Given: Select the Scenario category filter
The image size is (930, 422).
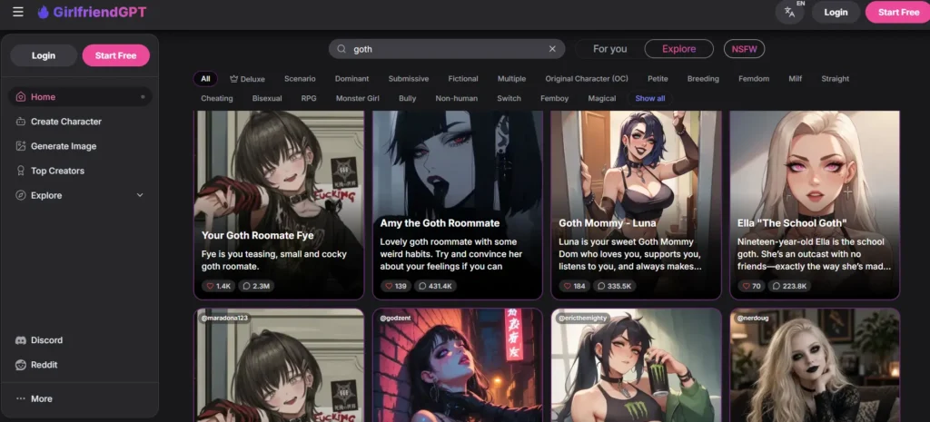Looking at the screenshot, I should click(300, 79).
